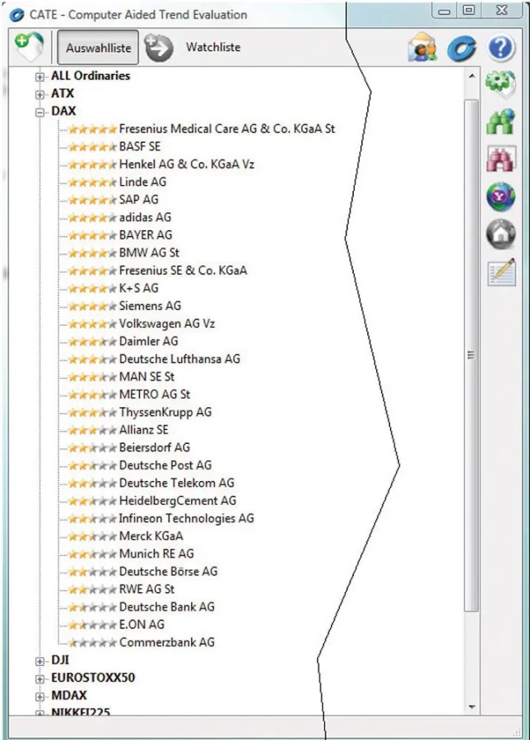
Task: Click the home icon in sidebar
Action: point(500,234)
